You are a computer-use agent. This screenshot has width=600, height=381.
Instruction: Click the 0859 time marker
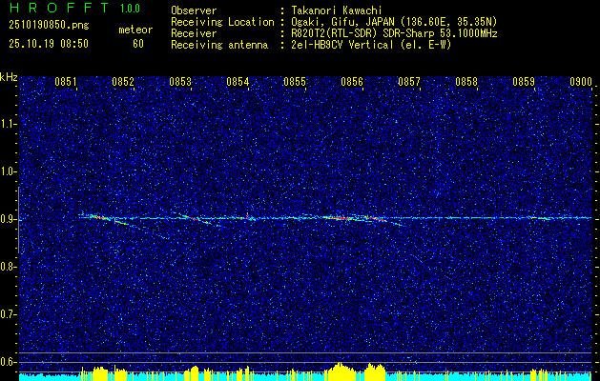(x=524, y=82)
